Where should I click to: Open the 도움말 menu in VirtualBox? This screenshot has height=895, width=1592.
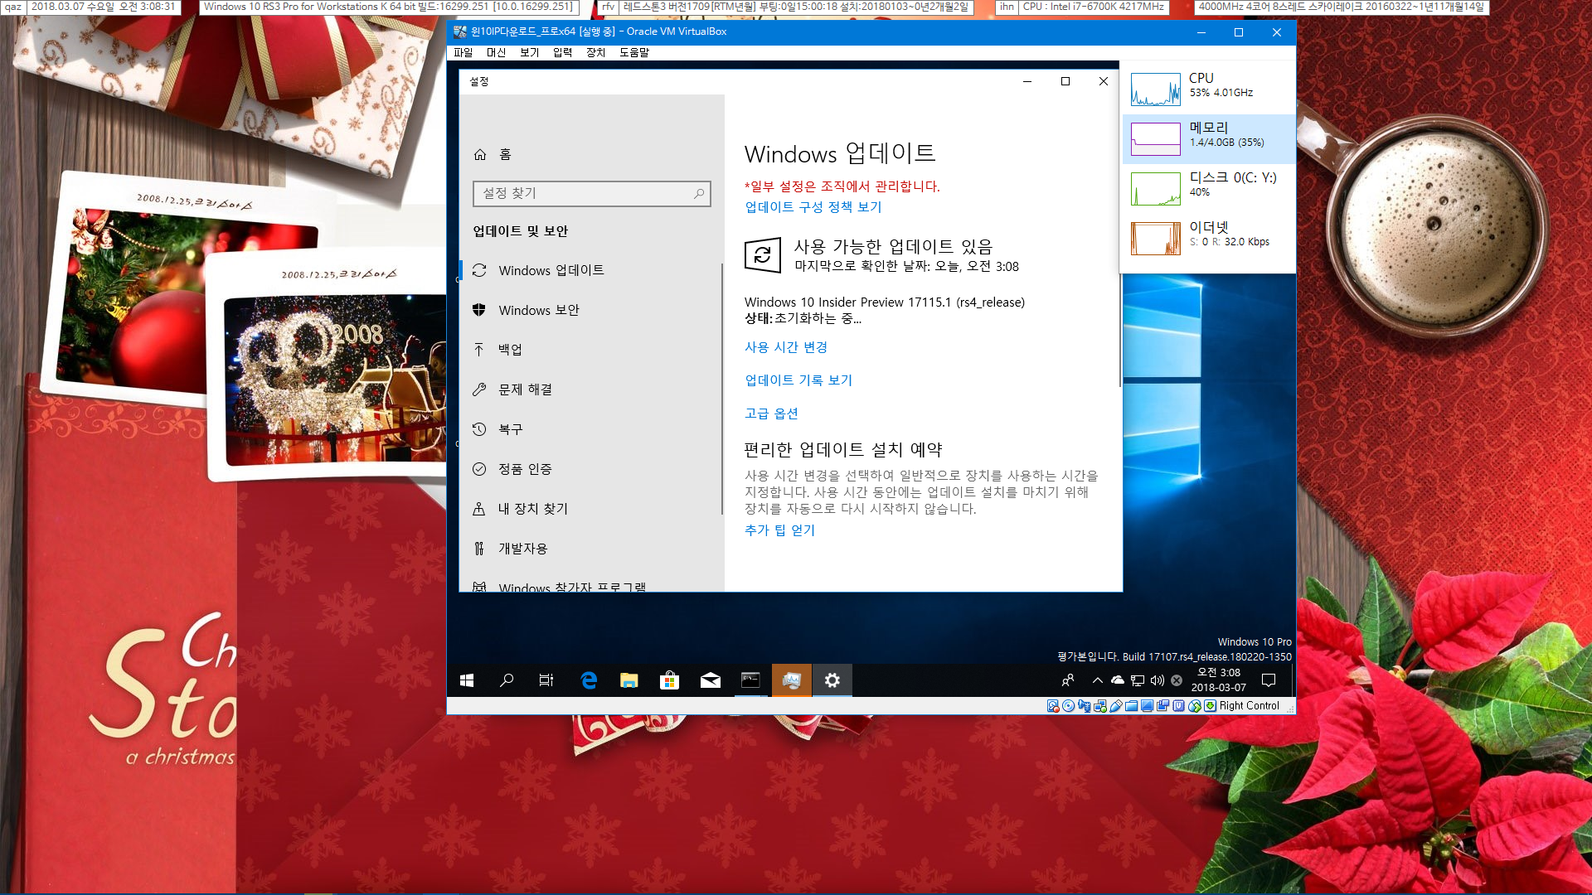click(x=634, y=52)
